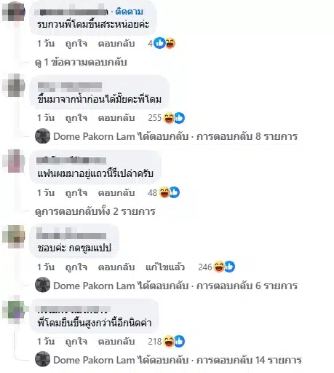Open reaction icons beside the 246 count
The height and width of the screenshot is (373, 334).
click(x=224, y=267)
